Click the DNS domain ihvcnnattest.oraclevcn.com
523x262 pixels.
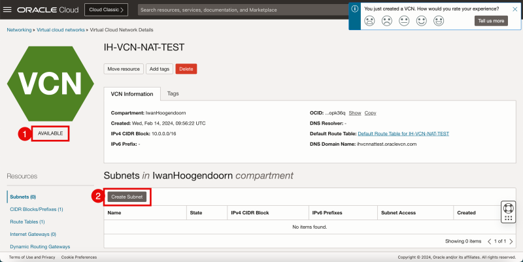tap(386, 144)
